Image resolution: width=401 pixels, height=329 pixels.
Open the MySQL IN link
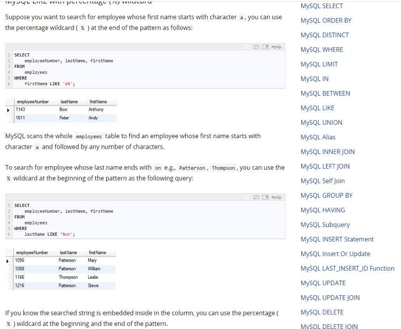pyautogui.click(x=314, y=79)
